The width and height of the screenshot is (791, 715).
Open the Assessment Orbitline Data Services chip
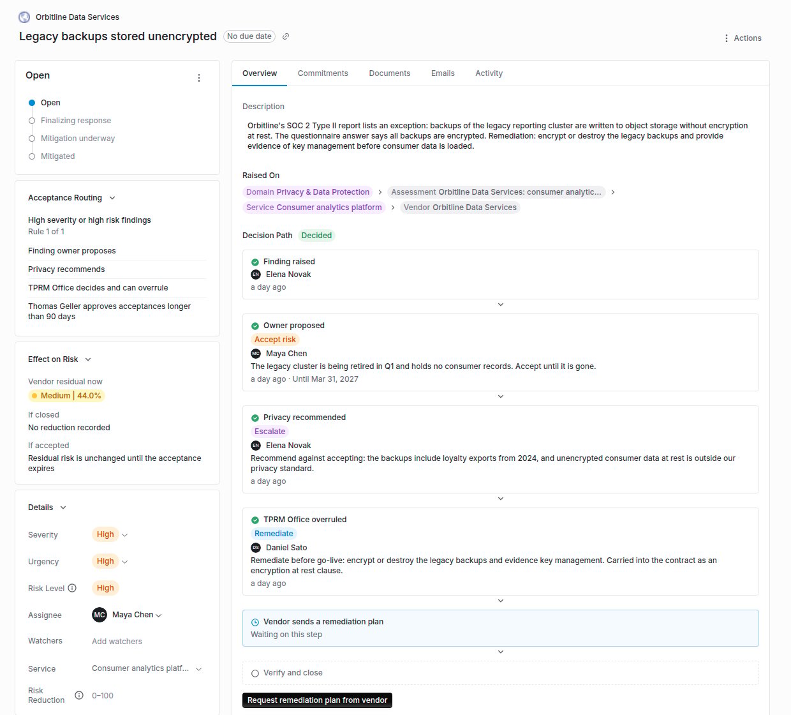496,192
